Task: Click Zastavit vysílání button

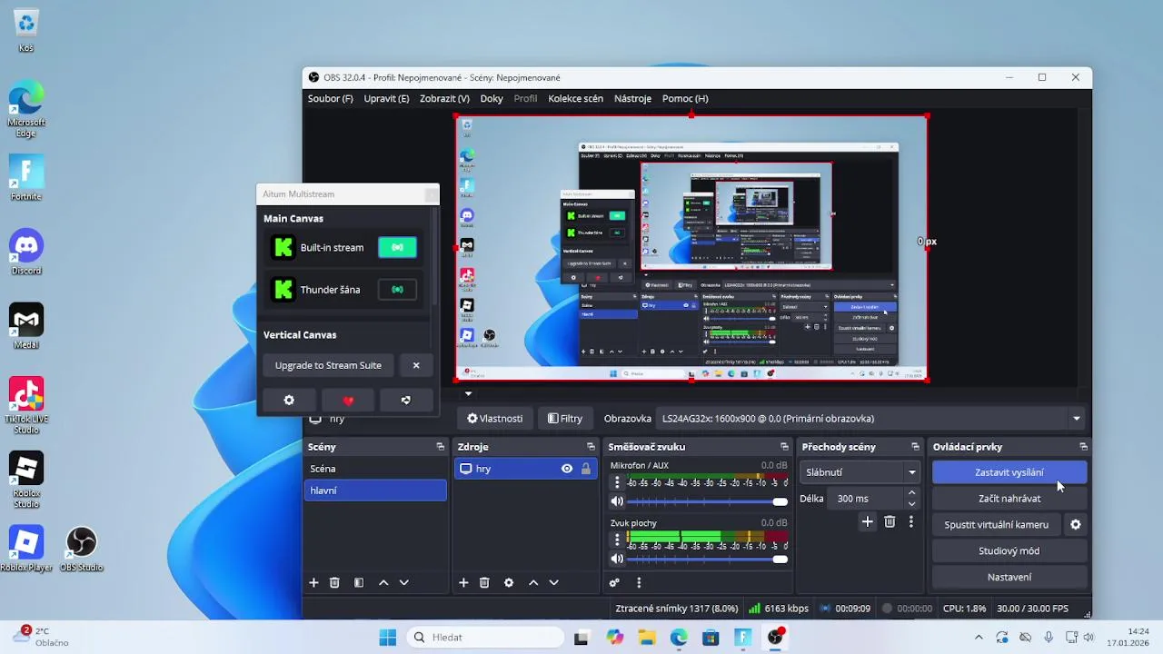Action: 1009,472
